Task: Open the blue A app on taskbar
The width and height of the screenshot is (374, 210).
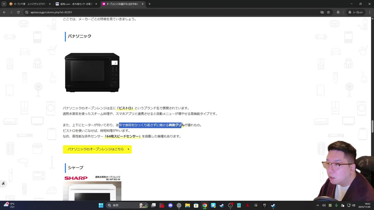Action: [213, 205]
